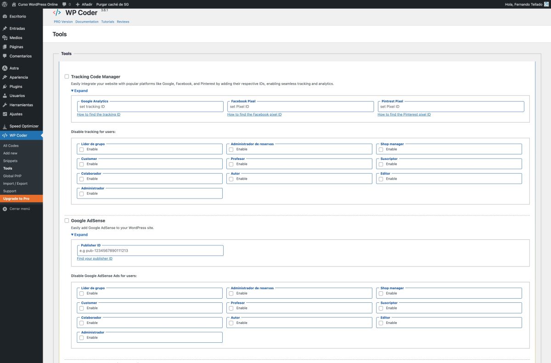The width and height of the screenshot is (551, 363).
Task: Click the WordPress logo icon in admin bar
Action: (5, 4)
